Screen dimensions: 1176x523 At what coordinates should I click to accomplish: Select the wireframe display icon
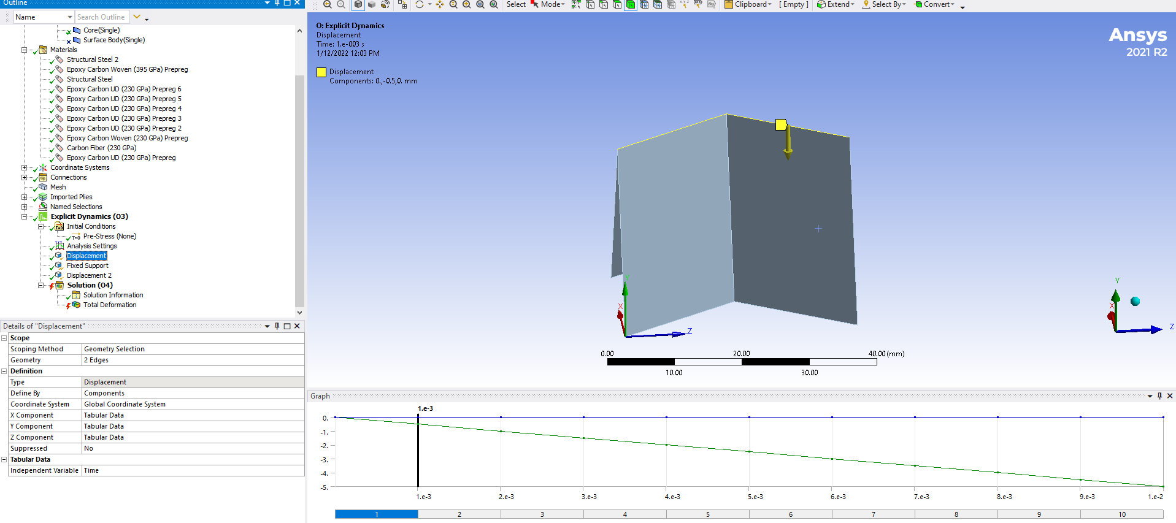385,4
